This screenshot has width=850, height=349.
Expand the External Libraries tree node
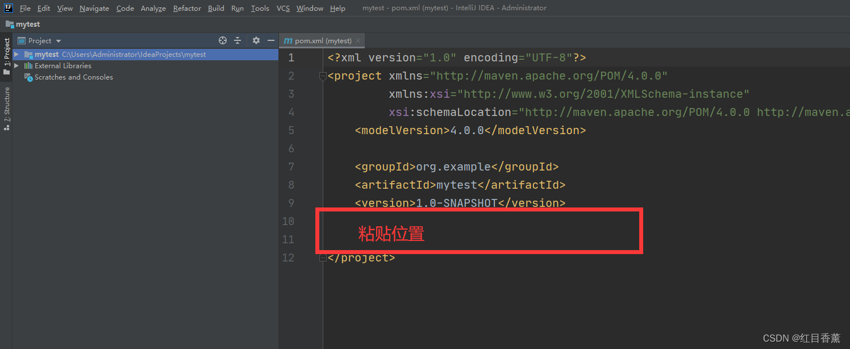tap(16, 65)
